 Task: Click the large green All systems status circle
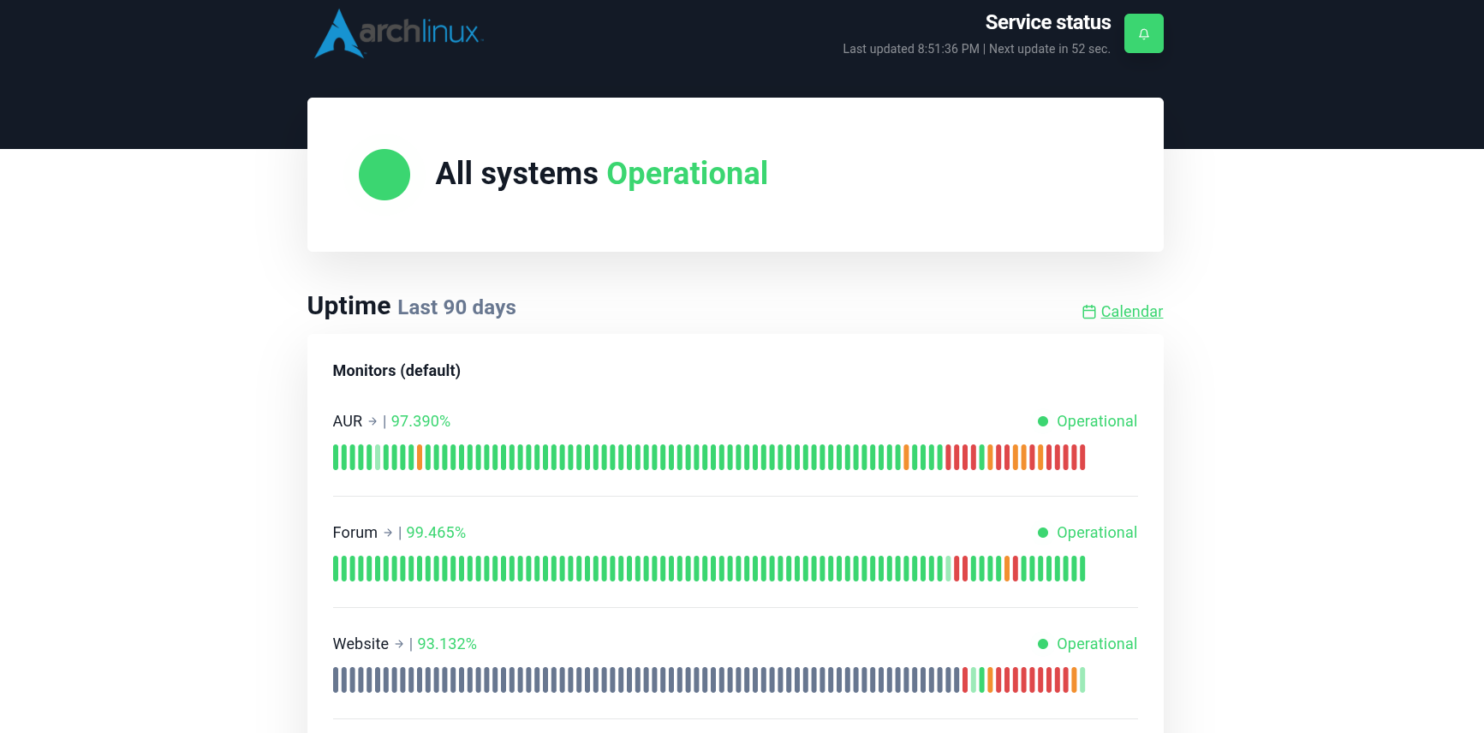tap(384, 175)
